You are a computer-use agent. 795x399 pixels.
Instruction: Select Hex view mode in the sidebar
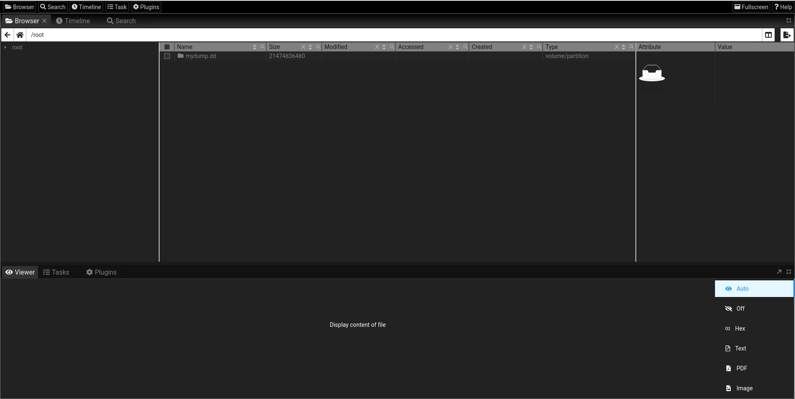(x=740, y=328)
